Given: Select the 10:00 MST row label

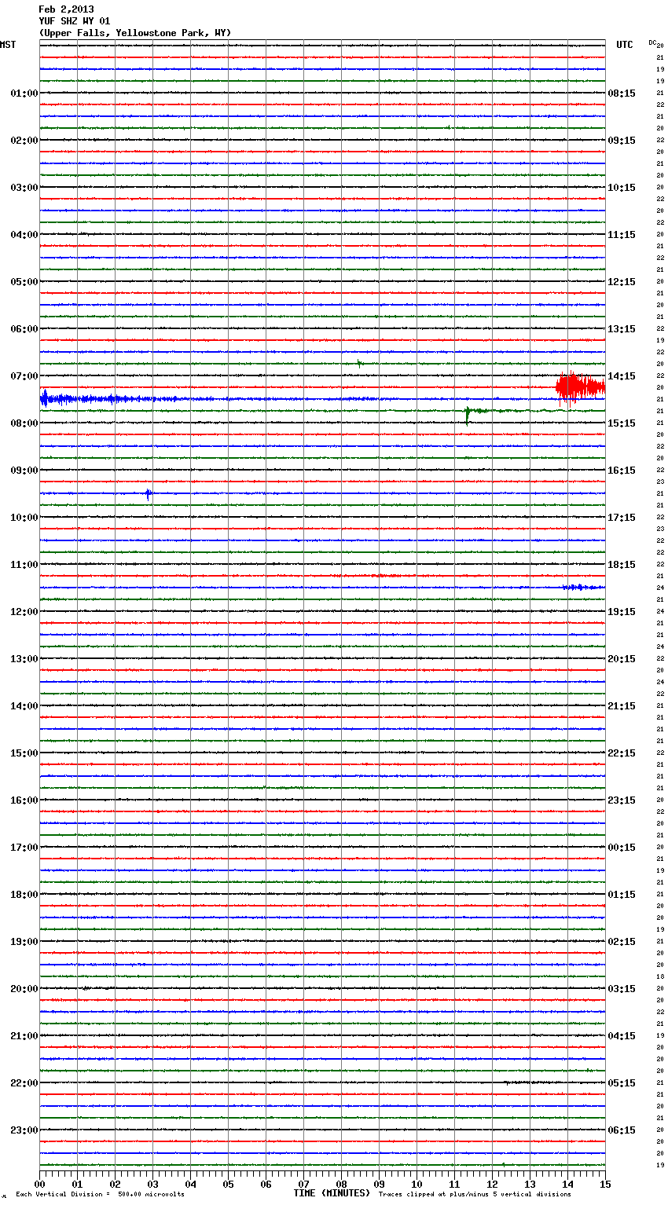Looking at the screenshot, I should coord(24,518).
